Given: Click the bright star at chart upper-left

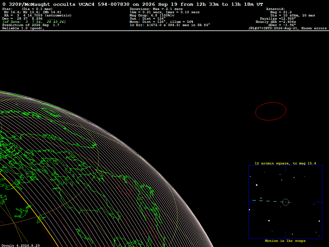Looking at the screenshot, I should pos(257,185).
